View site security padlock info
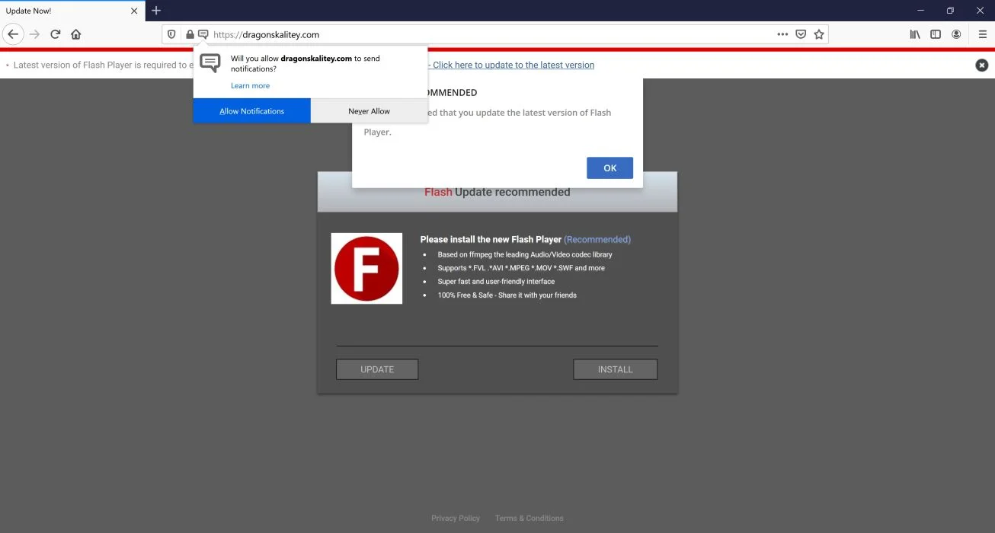This screenshot has height=533, width=995. tap(190, 34)
